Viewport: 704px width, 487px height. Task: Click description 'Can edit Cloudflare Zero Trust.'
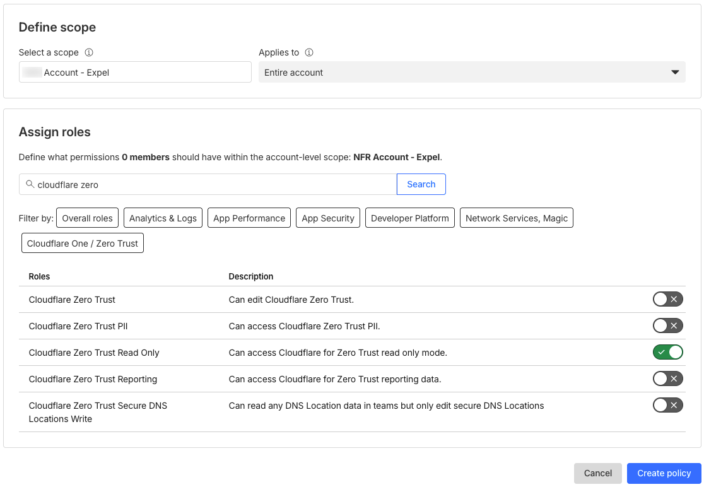point(291,300)
